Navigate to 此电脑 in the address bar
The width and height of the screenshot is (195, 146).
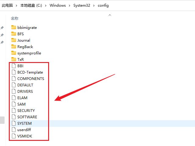(x=7, y=5)
